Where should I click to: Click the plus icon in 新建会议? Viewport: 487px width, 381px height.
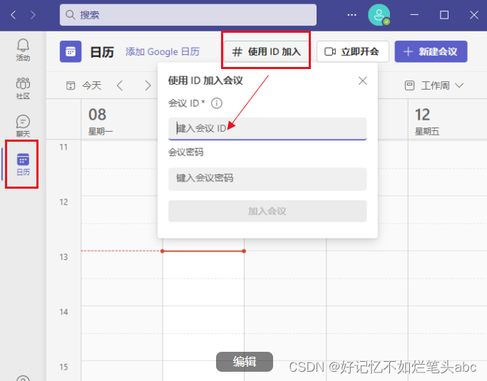click(408, 51)
